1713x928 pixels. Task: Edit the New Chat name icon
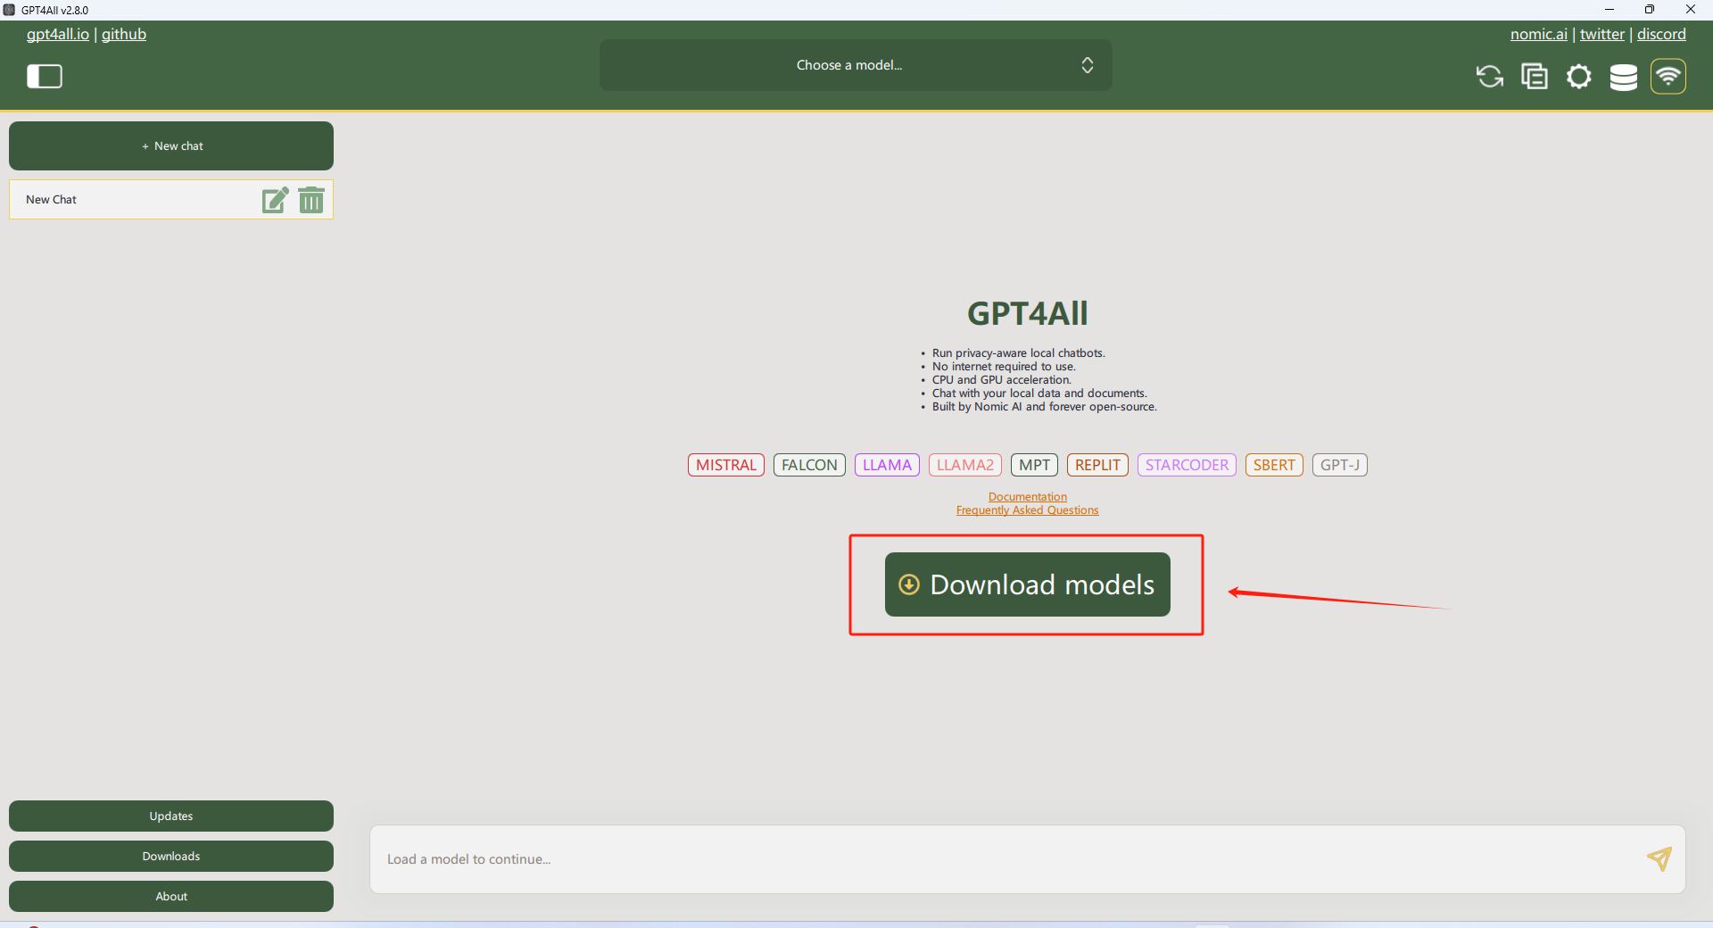[x=275, y=200]
